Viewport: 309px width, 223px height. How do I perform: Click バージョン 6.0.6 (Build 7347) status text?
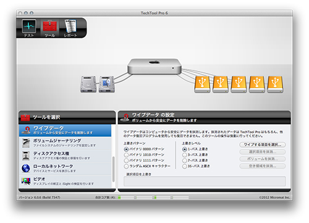(x=40, y=198)
